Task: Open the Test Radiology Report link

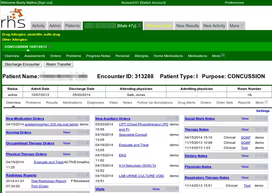Action: (x=48, y=181)
